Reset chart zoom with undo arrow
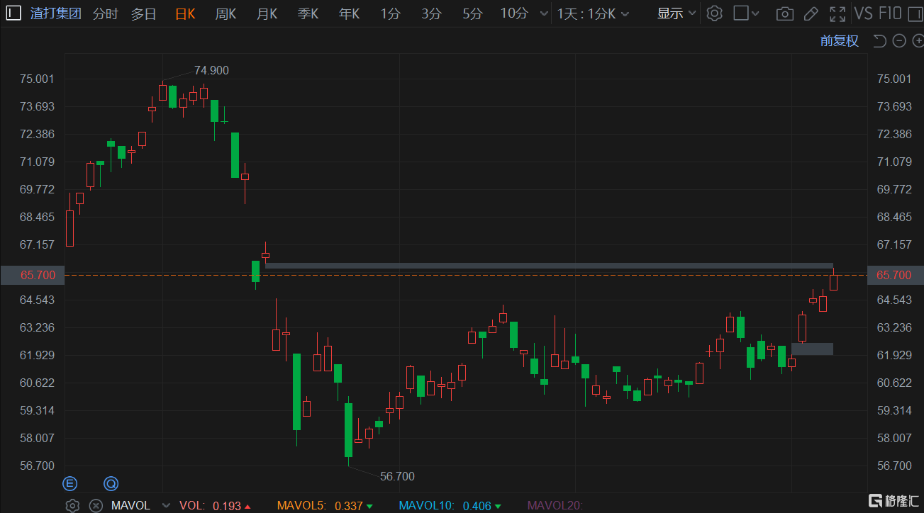This screenshot has height=513, width=924. (880, 41)
